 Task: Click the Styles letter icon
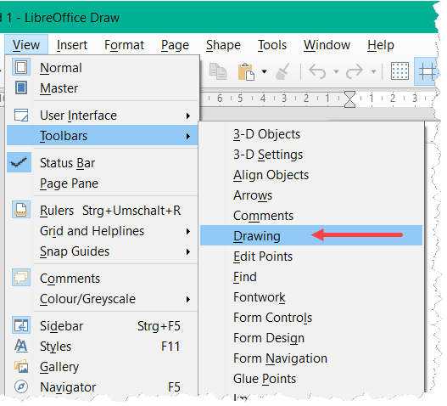coord(21,346)
